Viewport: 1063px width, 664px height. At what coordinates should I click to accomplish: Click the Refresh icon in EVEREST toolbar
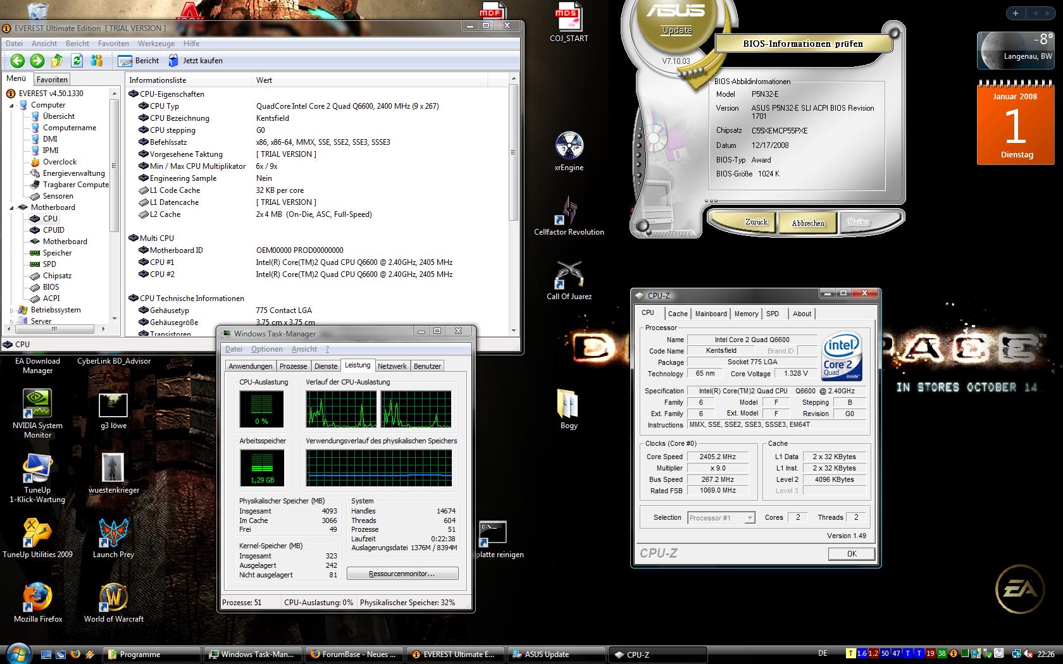77,61
